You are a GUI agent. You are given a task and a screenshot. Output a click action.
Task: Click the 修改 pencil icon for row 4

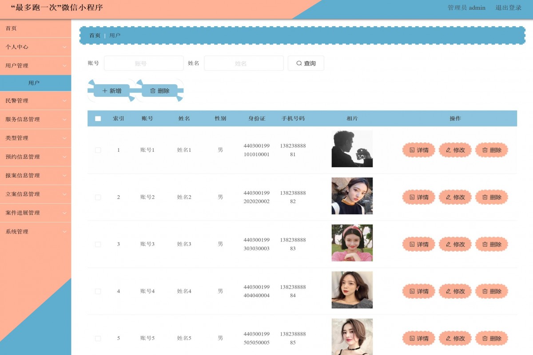(x=448, y=292)
